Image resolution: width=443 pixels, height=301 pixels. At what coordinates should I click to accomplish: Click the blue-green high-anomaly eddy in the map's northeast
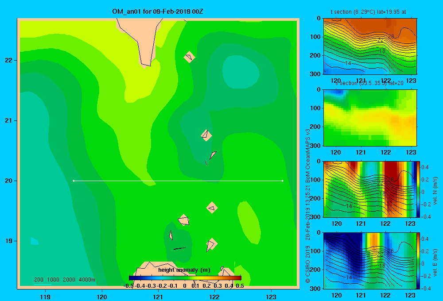click(x=240, y=72)
